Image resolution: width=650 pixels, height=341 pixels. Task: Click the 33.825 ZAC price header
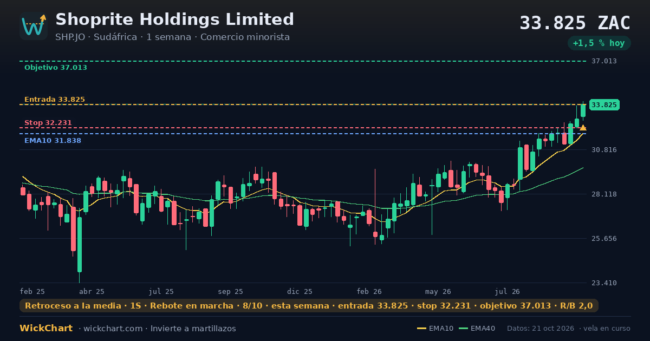(x=575, y=23)
